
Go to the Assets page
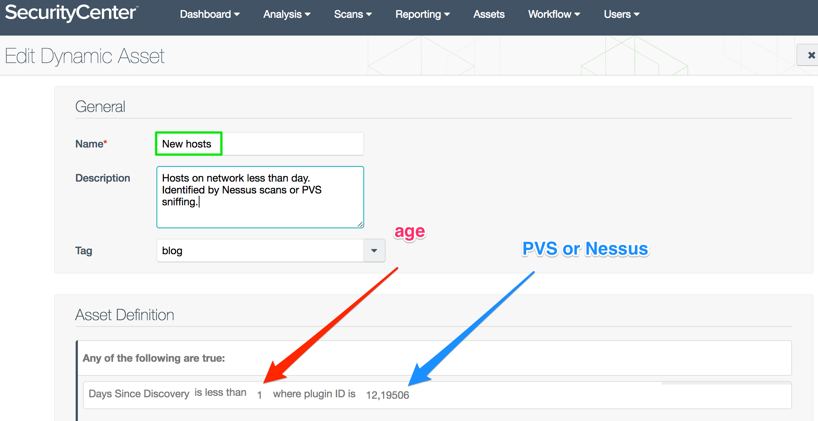tap(489, 14)
